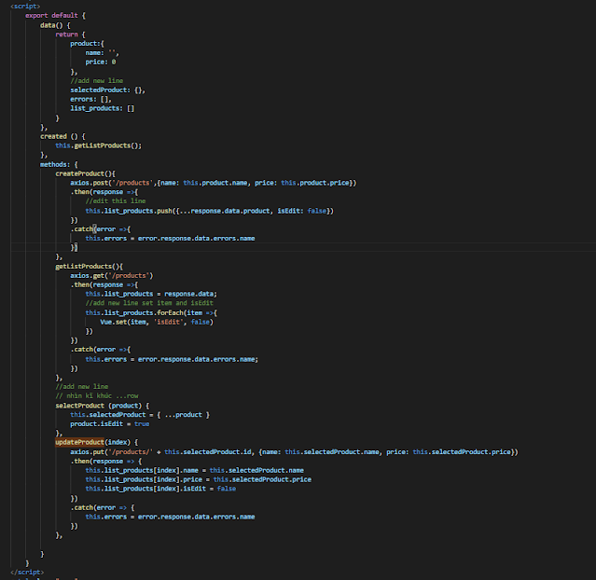Click the closing </script> tag
Image resolution: width=596 pixels, height=580 pixels.
pos(27,572)
